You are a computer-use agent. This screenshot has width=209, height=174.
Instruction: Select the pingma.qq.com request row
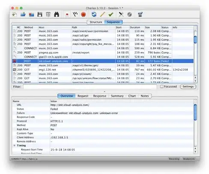coord(103,53)
